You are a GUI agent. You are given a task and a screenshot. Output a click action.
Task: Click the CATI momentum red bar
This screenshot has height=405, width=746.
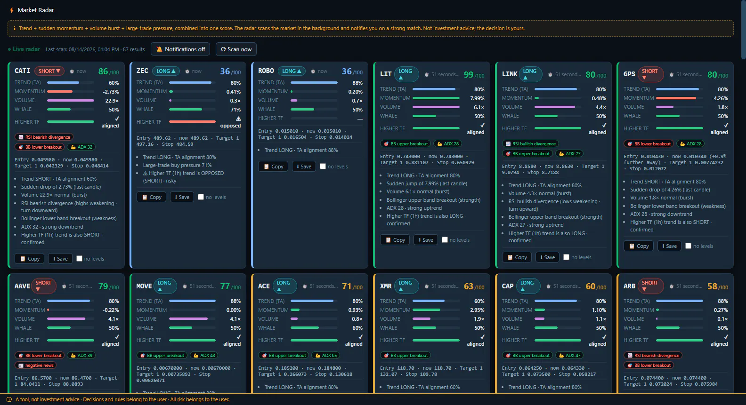tap(60, 92)
